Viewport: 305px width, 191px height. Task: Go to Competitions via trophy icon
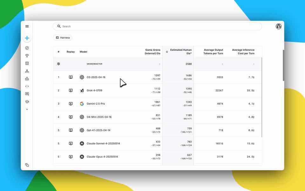coord(27,56)
